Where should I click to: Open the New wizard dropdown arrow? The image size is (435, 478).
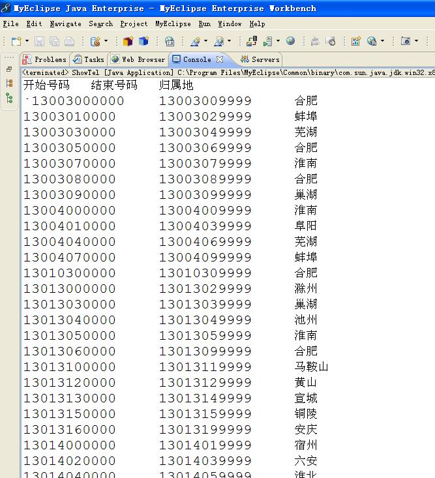pos(27,40)
